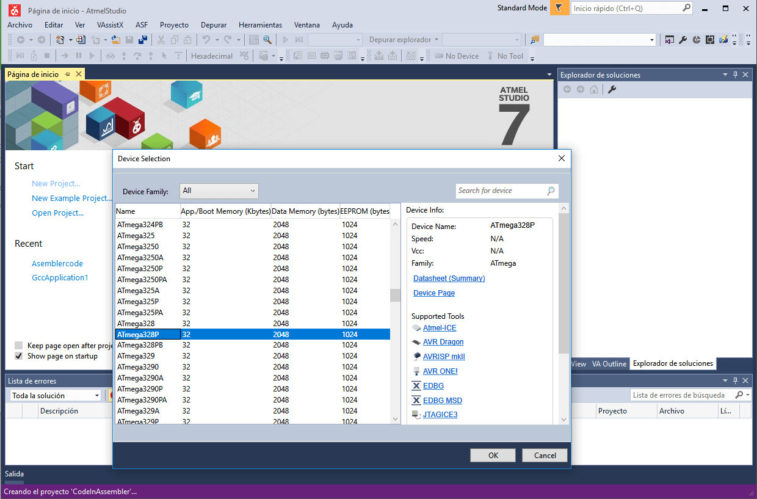Select the ATmega3250PA device row
Screen dimensions: 757x499
point(253,279)
